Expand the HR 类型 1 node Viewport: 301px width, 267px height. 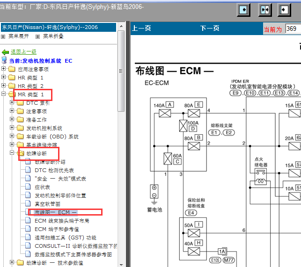3,77
